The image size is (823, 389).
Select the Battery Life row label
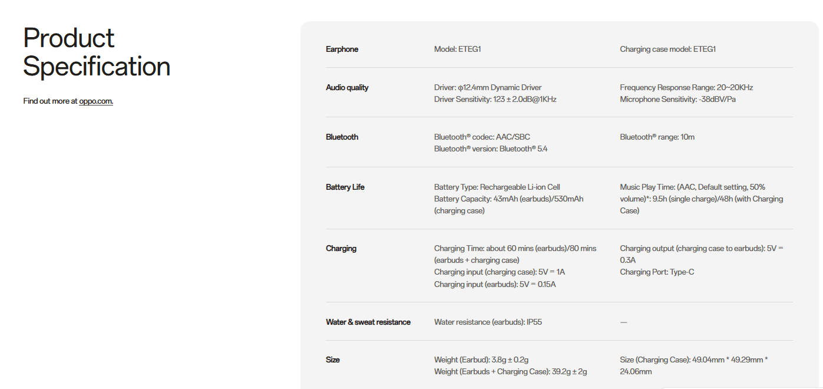[345, 187]
